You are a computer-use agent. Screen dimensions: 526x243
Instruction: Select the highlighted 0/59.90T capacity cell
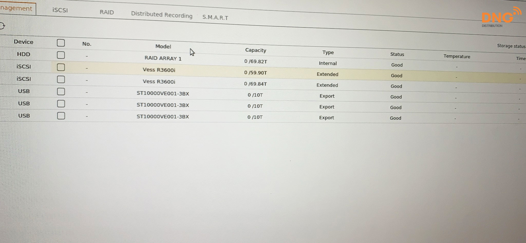click(256, 73)
